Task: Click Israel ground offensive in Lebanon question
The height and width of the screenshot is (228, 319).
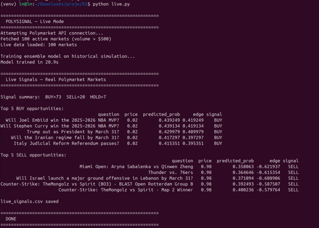Action: [105, 178]
